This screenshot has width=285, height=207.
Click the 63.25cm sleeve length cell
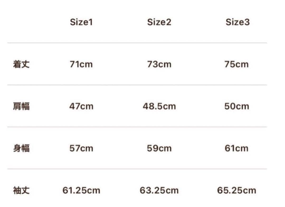point(159,190)
